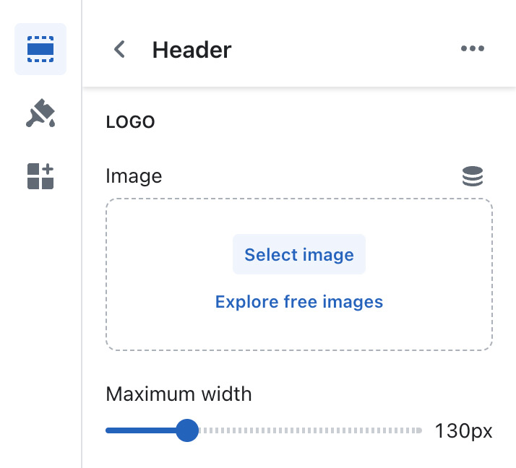The width and height of the screenshot is (516, 468).
Task: Click the Image field label
Action: point(134,176)
